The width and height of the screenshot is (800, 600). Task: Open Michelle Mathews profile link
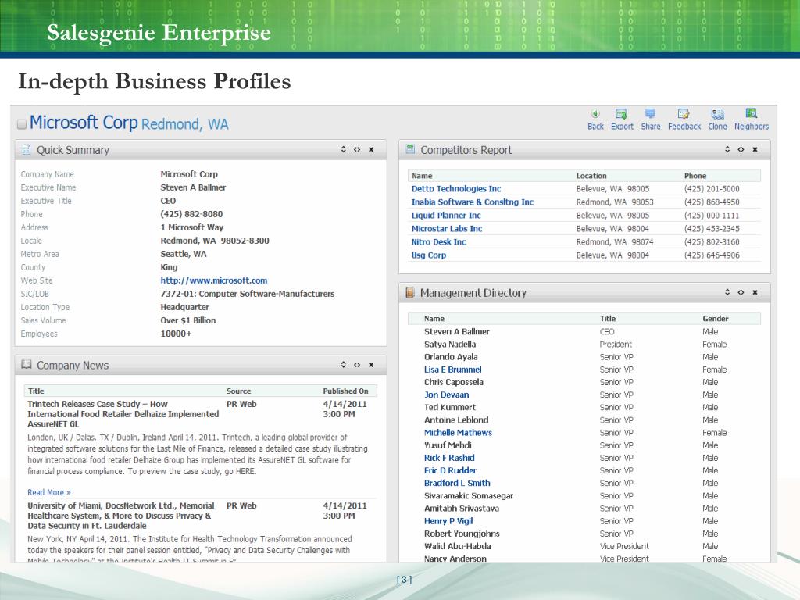point(458,433)
